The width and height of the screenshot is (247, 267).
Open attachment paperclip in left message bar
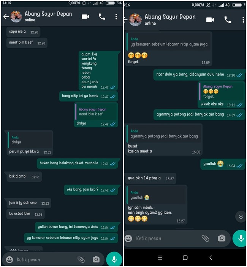(x=81, y=259)
